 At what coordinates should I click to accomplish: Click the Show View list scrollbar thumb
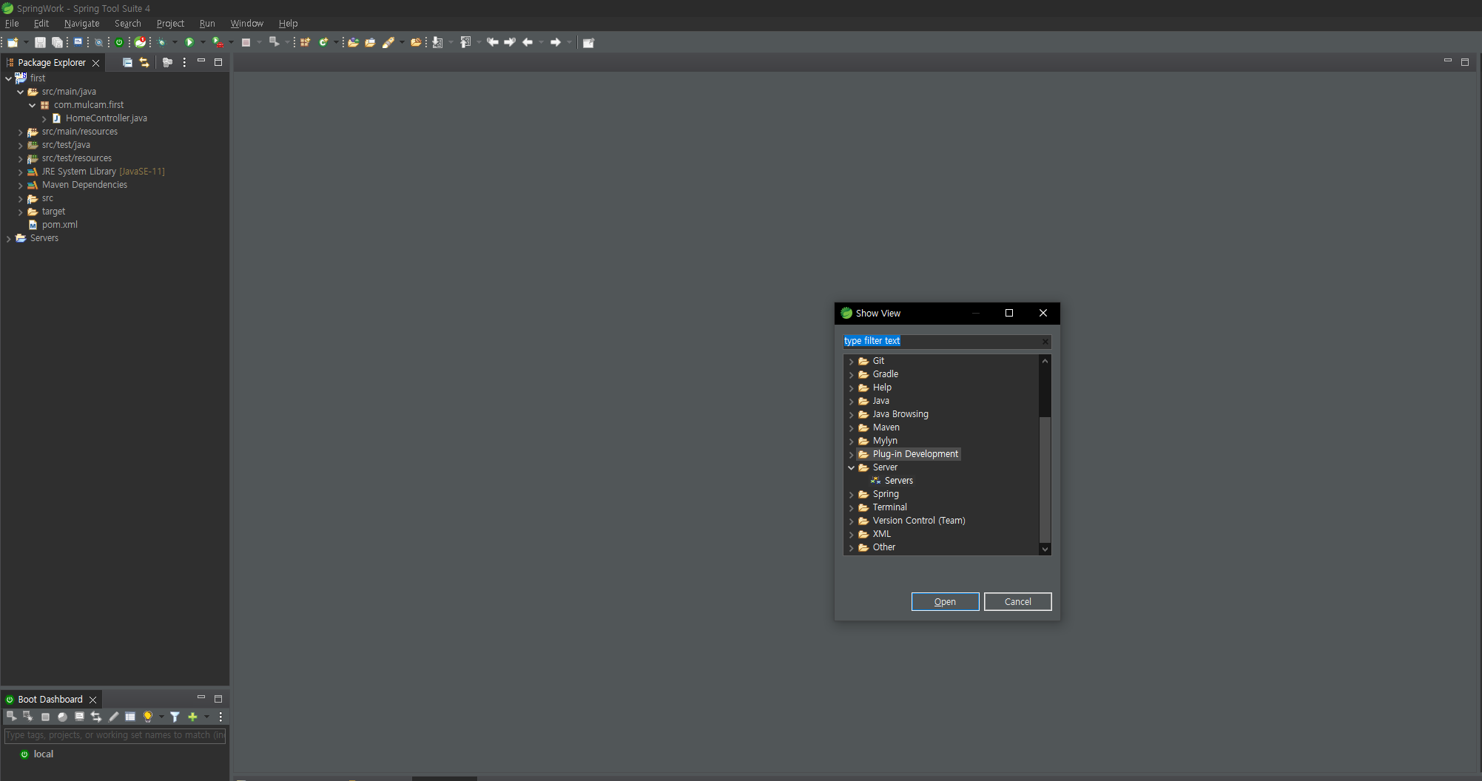coord(1045,479)
